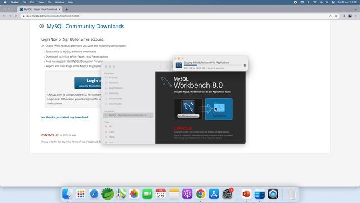This screenshot has height=203, width=360.
Task: Click No thanks, just start my download
Action: pos(65,117)
